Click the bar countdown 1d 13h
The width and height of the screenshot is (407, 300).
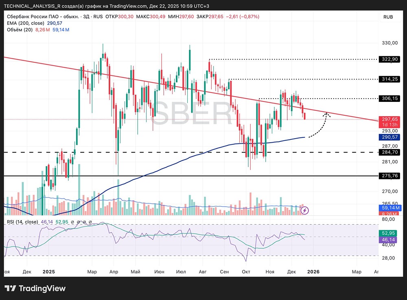(389, 125)
